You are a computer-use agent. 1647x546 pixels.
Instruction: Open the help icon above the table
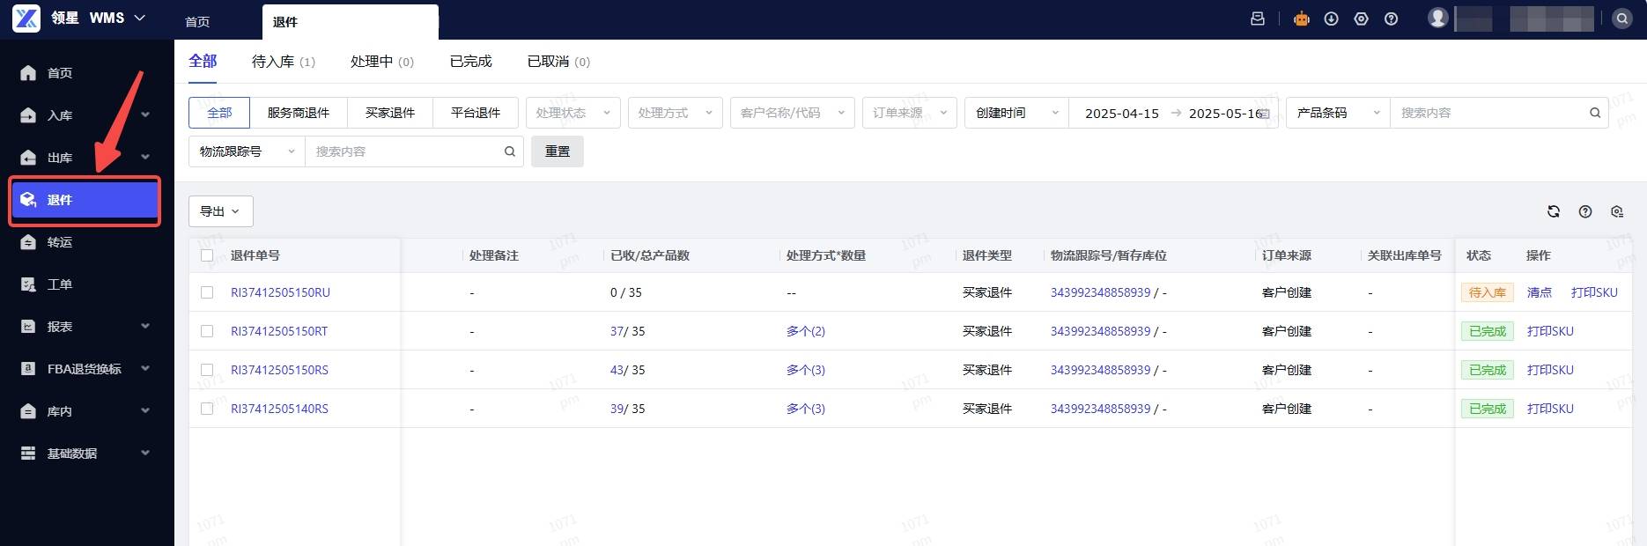pyautogui.click(x=1585, y=211)
